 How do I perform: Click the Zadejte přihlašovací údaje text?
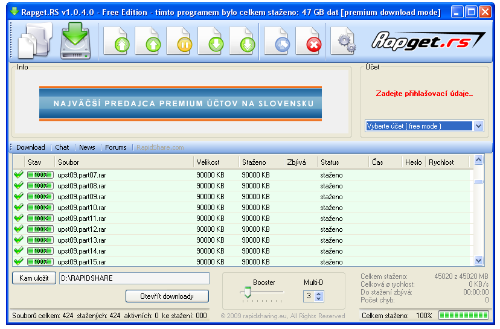click(x=424, y=94)
